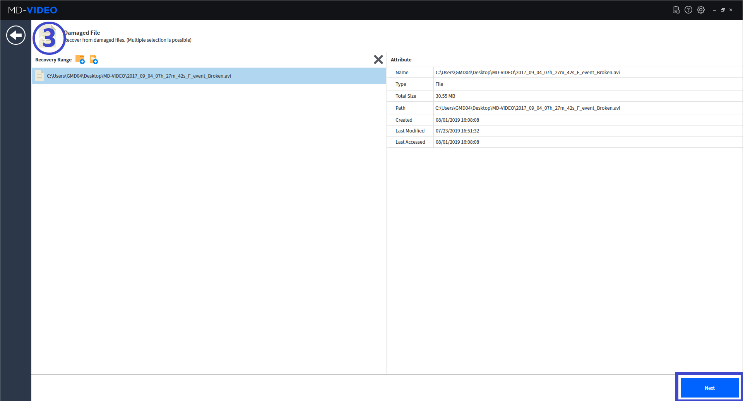Click the Created date 08/01/2019 value
The height and width of the screenshot is (401, 743).
click(x=457, y=120)
